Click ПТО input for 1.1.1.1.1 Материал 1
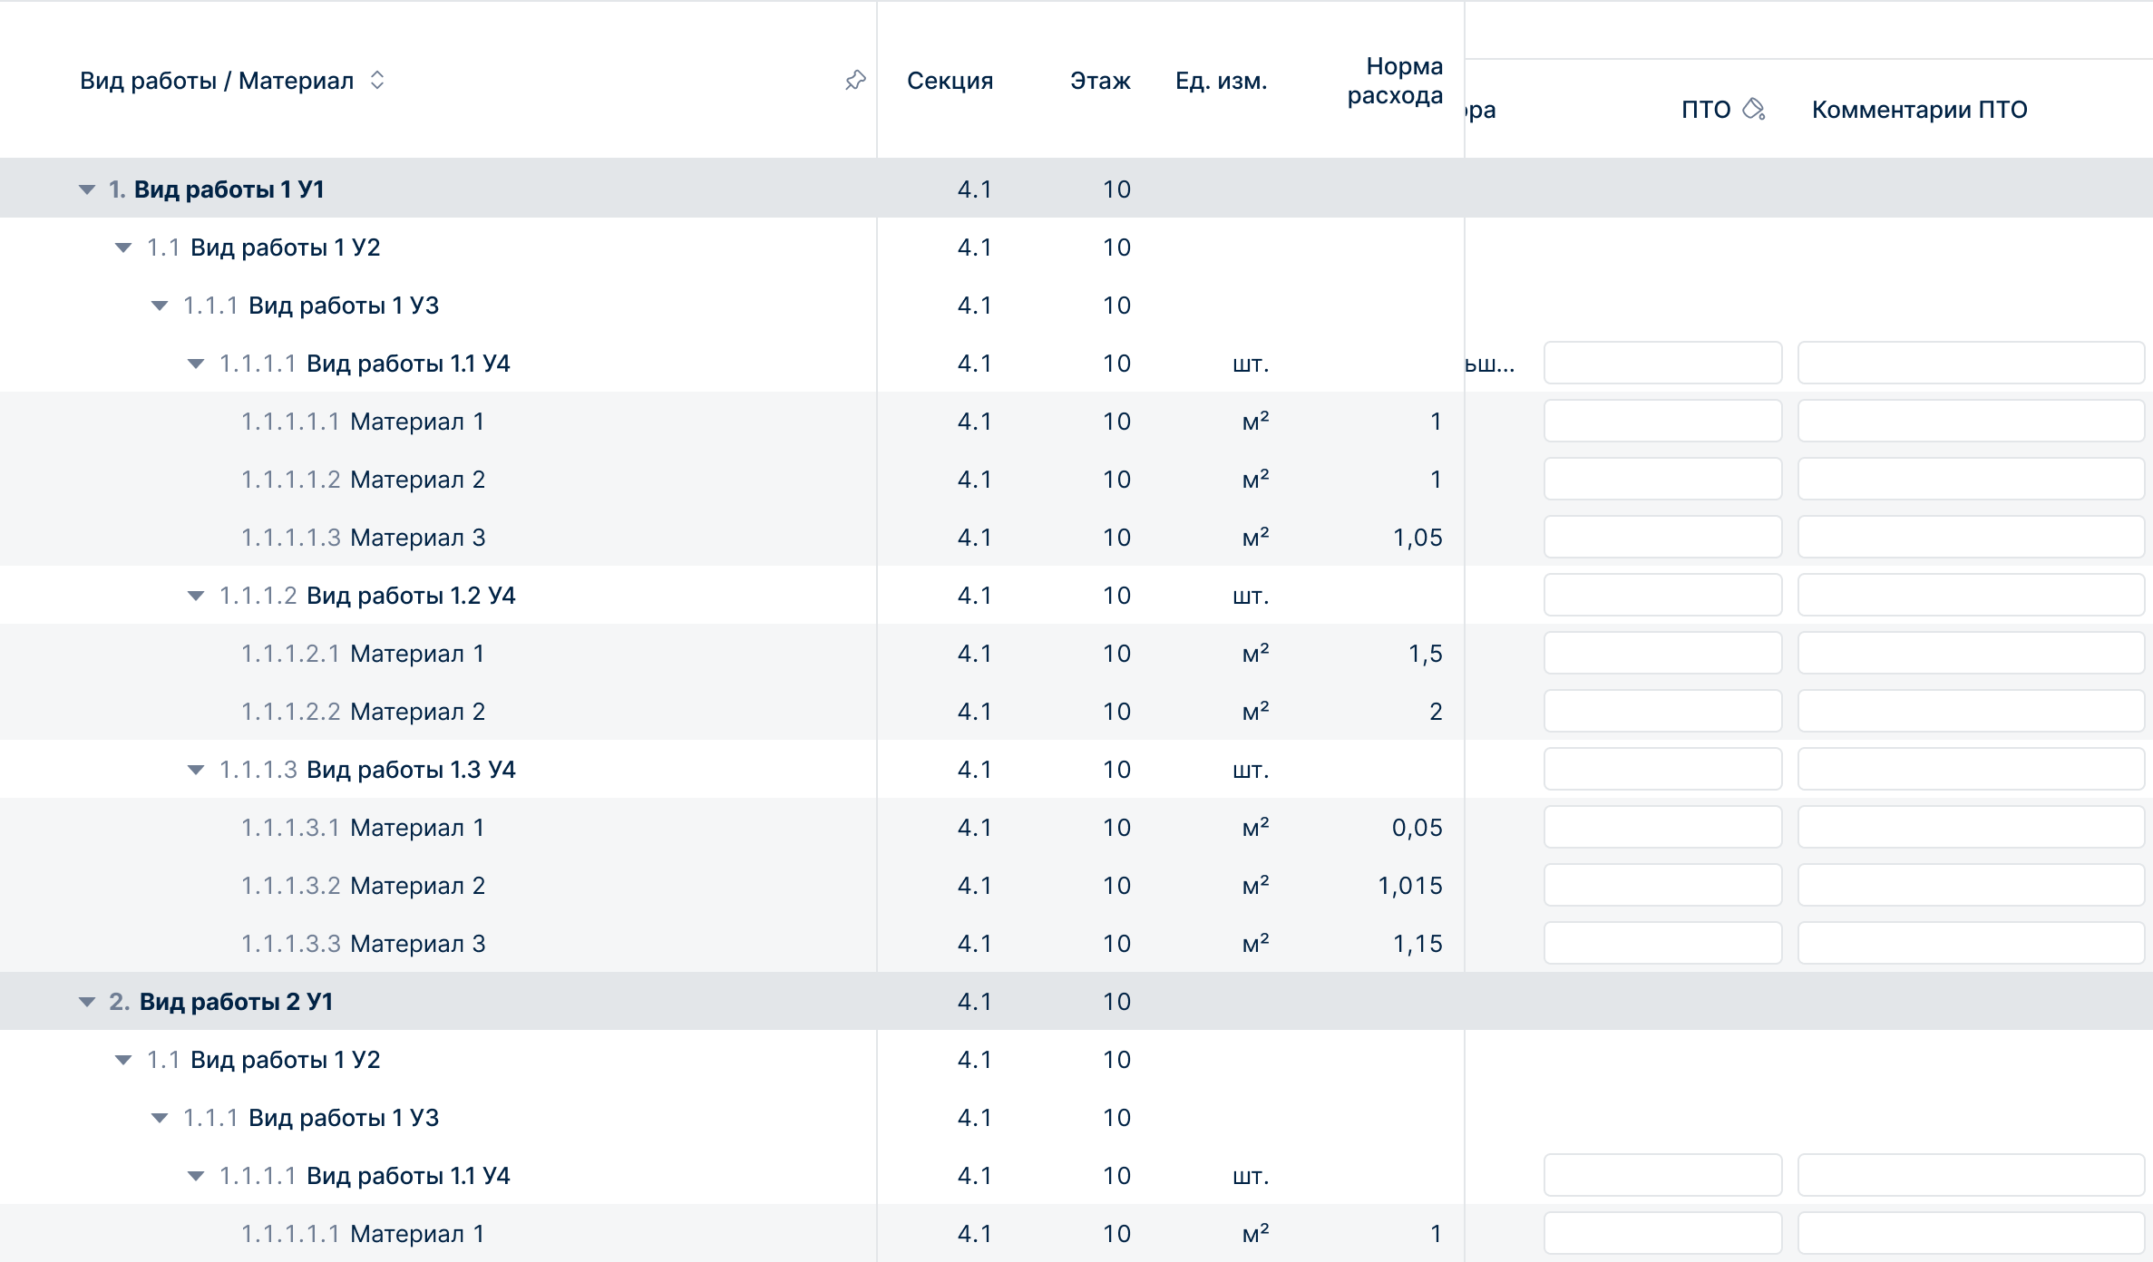Screen dimensions: 2153x1262 [x=1662, y=422]
